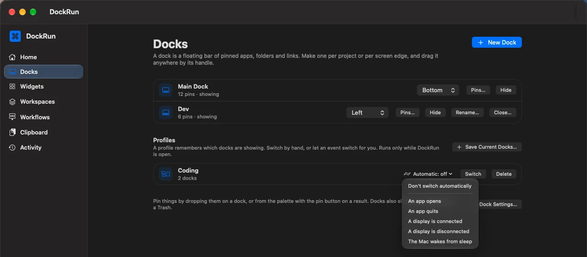The width and height of the screenshot is (587, 257).
Task: Click the automatic trigger icon beside Automatic: off
Action: (x=407, y=174)
